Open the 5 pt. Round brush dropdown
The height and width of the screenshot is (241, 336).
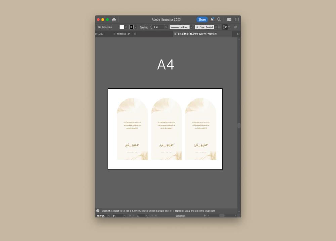tap(216, 27)
